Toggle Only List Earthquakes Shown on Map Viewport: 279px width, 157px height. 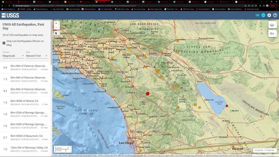pyautogui.click(x=4, y=43)
